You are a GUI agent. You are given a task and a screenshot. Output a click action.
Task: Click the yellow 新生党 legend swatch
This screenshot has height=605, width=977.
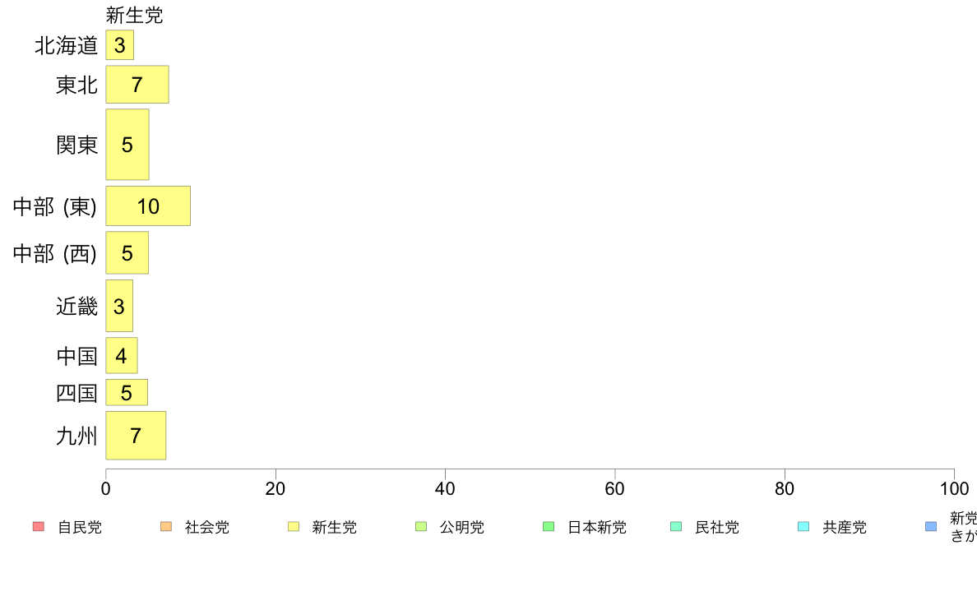point(294,526)
